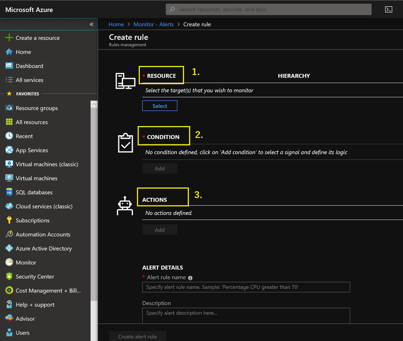Viewport: 403px width, 341px height.
Task: Click the All resources grid icon
Action: coord(9,122)
